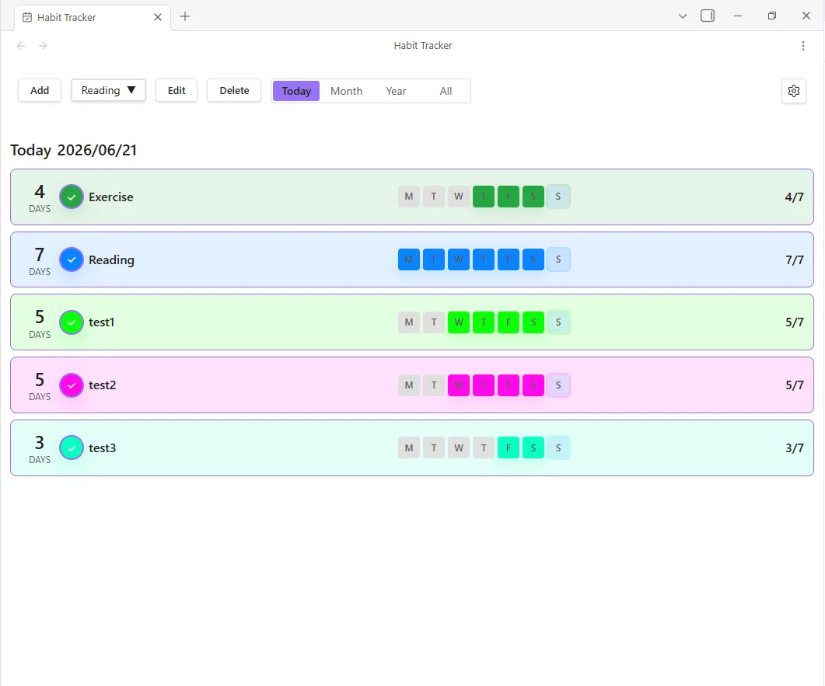The width and height of the screenshot is (825, 686).
Task: Select the Reading habit name in its card
Action: [x=111, y=260]
